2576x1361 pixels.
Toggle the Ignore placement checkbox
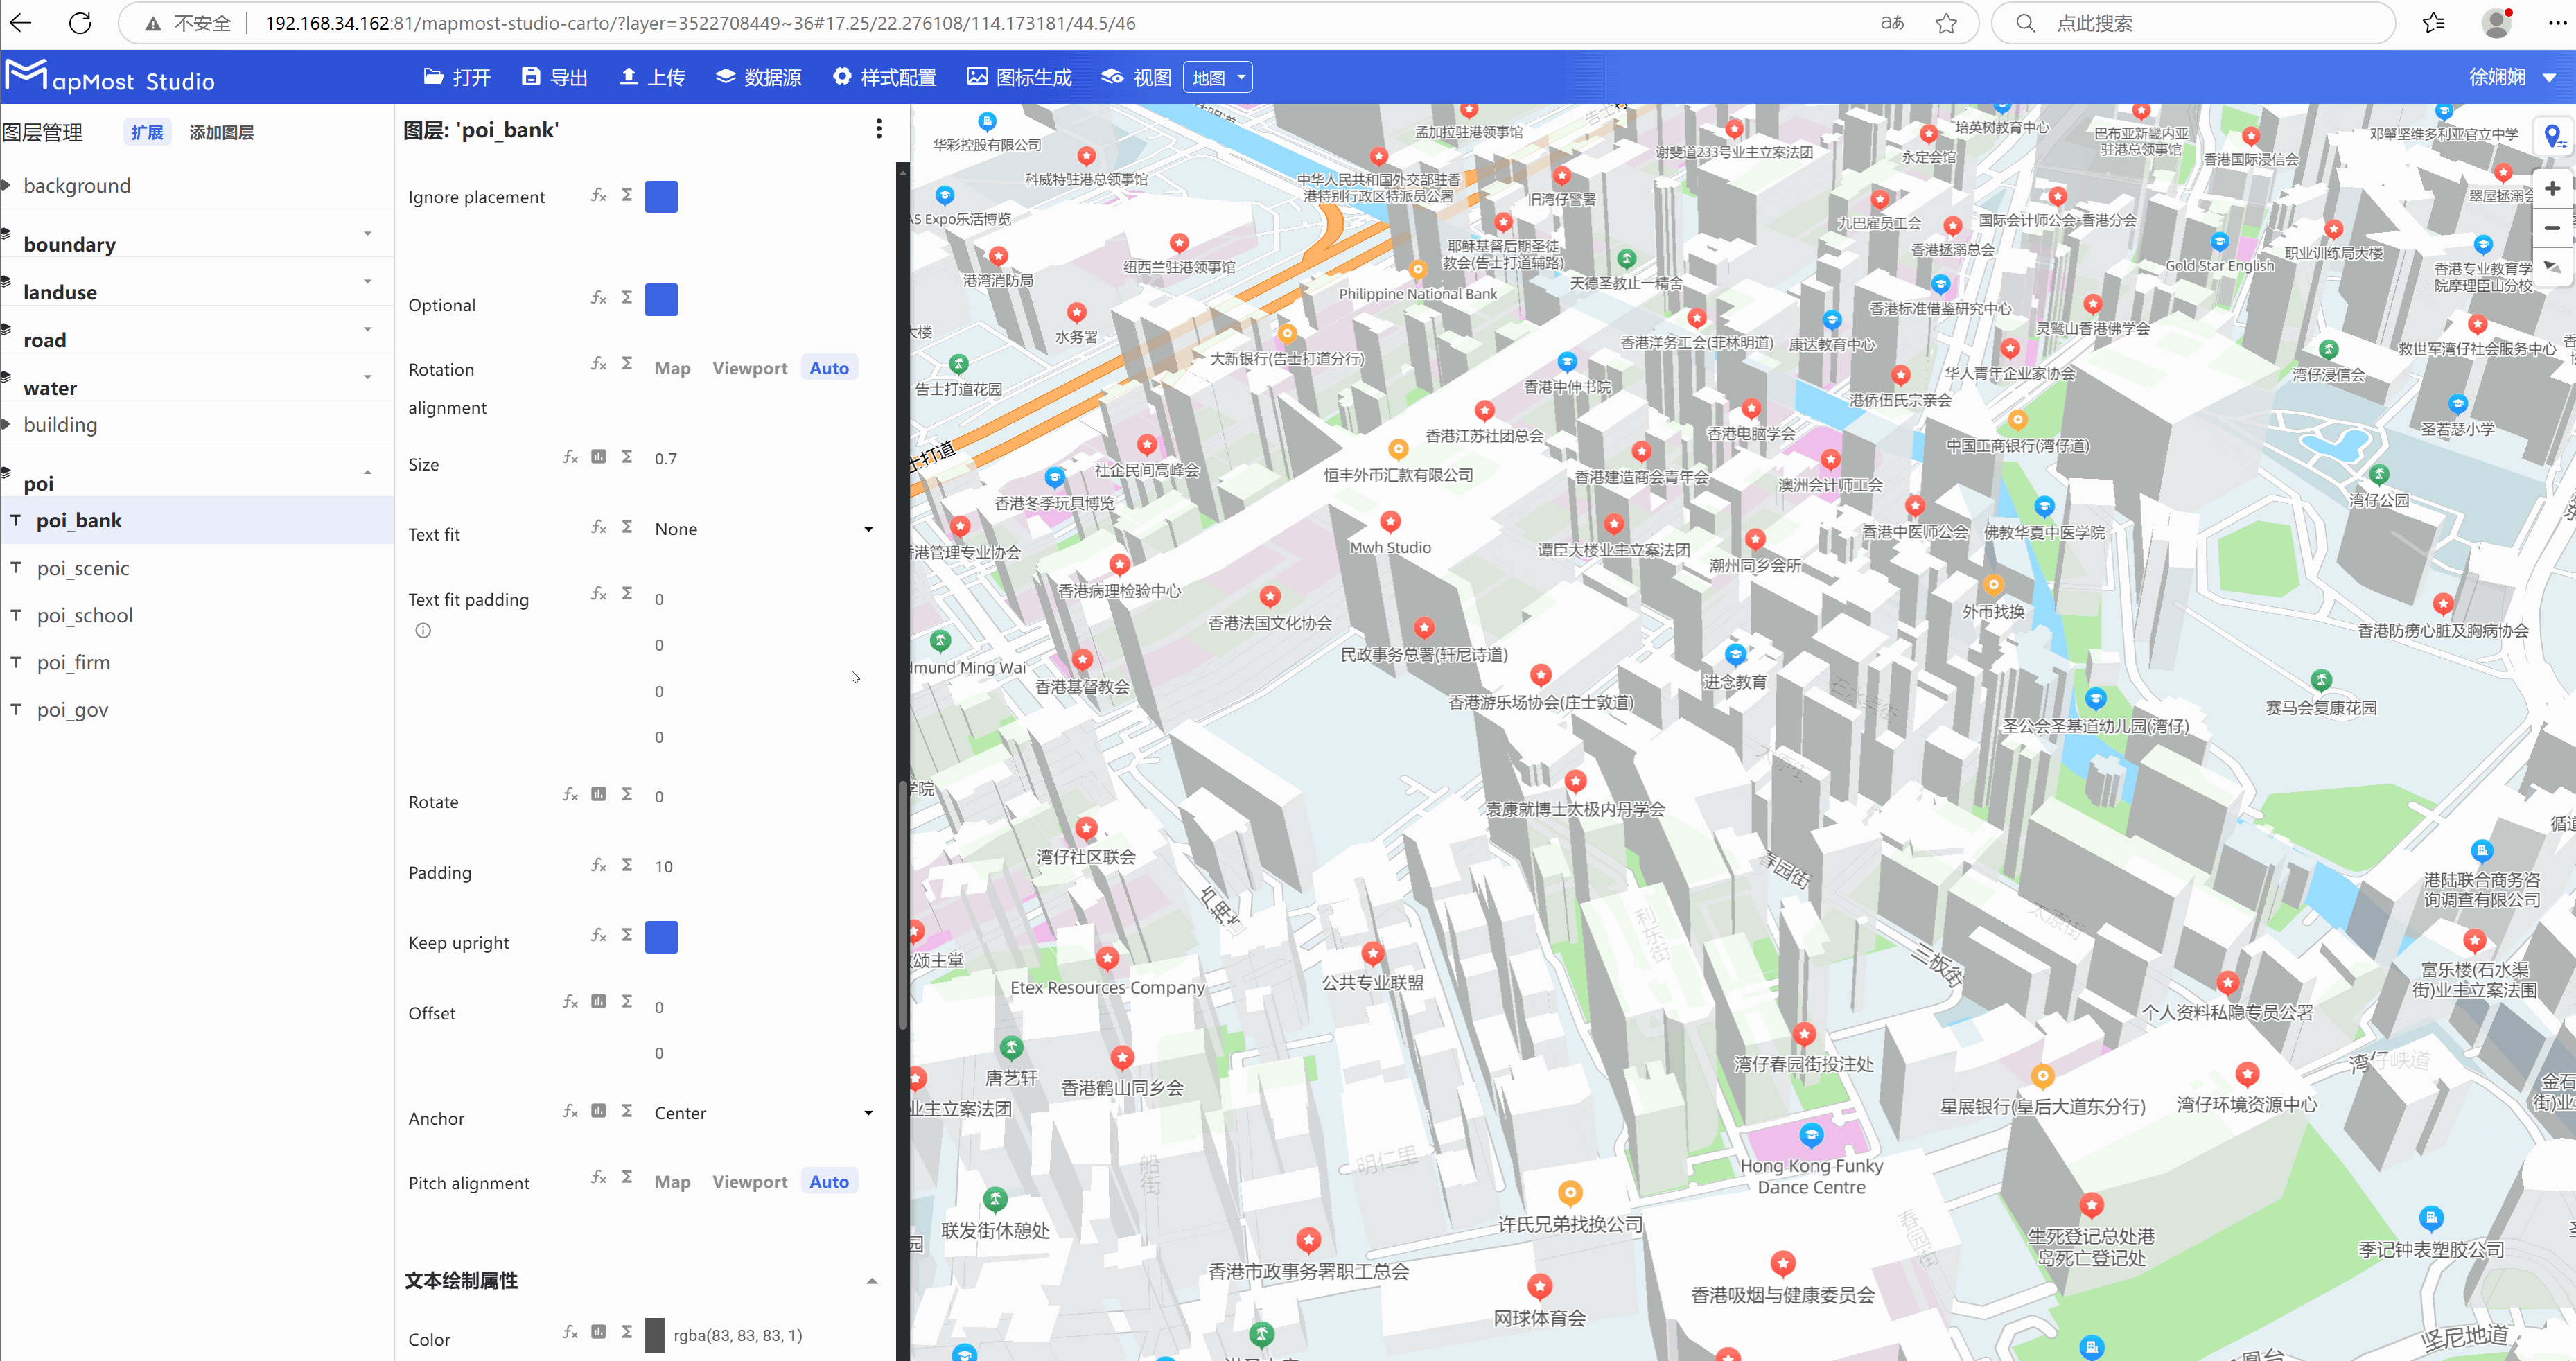pyautogui.click(x=661, y=197)
